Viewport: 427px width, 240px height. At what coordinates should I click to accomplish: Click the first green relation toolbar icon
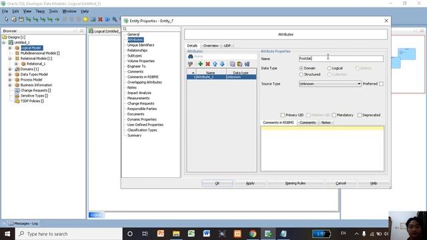pyautogui.click(x=28, y=19)
